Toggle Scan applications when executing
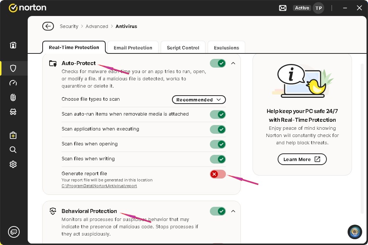 point(218,129)
